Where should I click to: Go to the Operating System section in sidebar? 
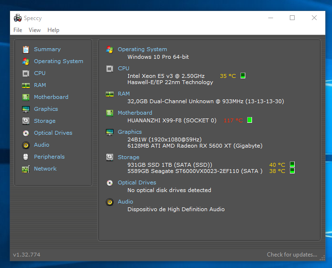click(x=58, y=61)
